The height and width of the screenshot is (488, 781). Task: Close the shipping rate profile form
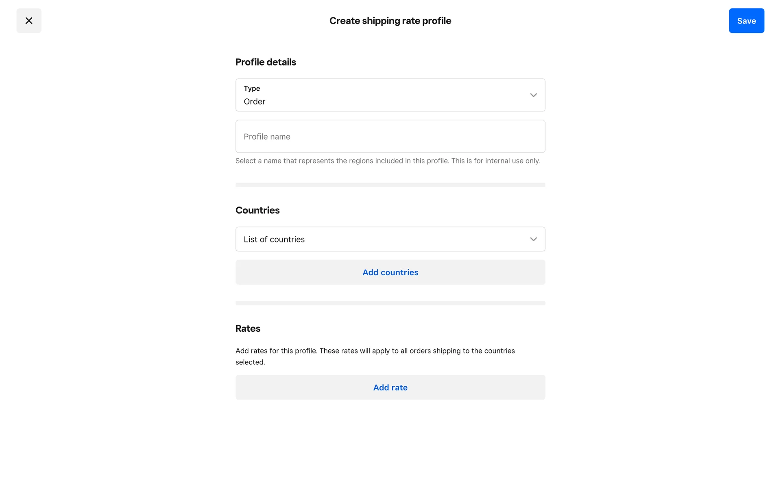point(29,21)
